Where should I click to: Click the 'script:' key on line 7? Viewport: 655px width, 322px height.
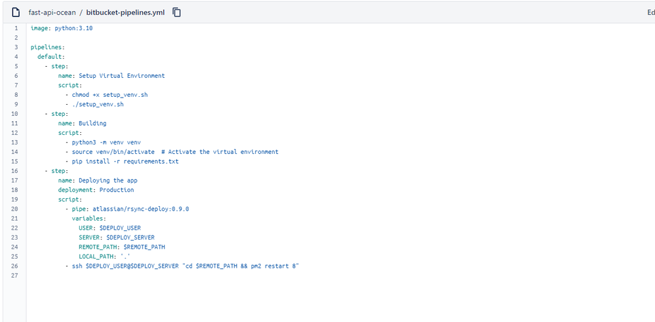(x=70, y=85)
